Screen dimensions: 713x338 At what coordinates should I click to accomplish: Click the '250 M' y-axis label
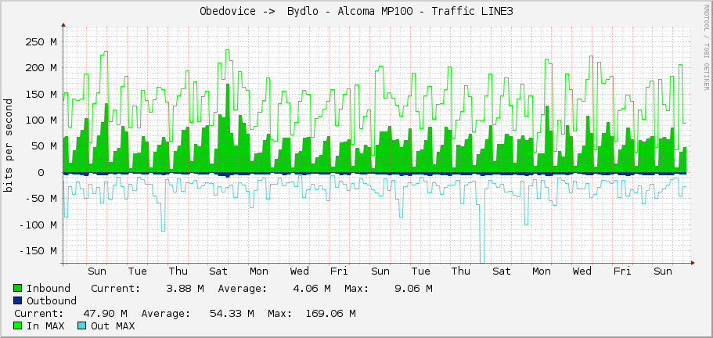click(41, 42)
